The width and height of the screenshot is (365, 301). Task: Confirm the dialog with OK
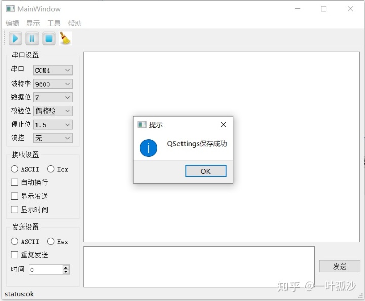coord(205,171)
